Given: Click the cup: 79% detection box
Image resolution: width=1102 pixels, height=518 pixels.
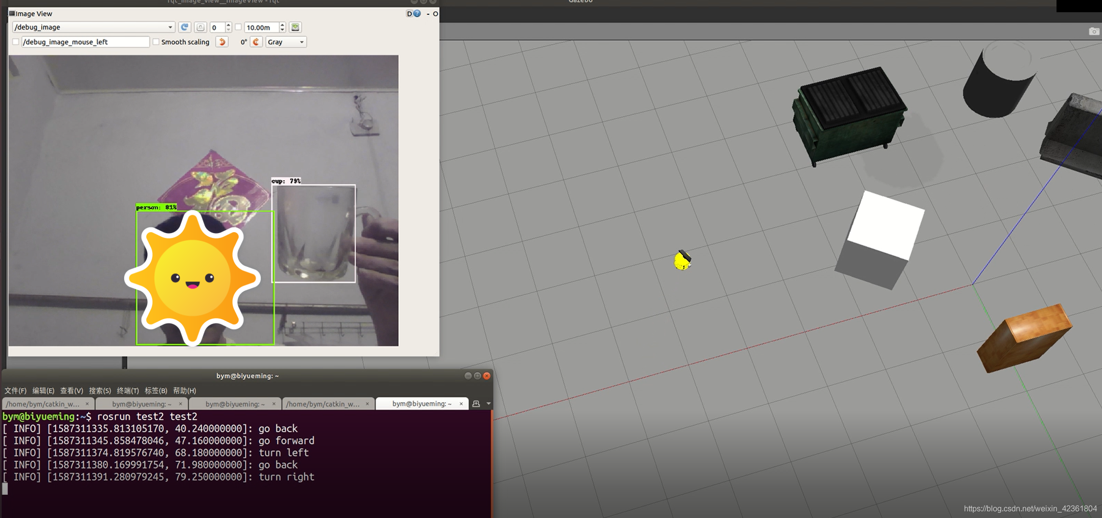Looking at the screenshot, I should point(314,233).
